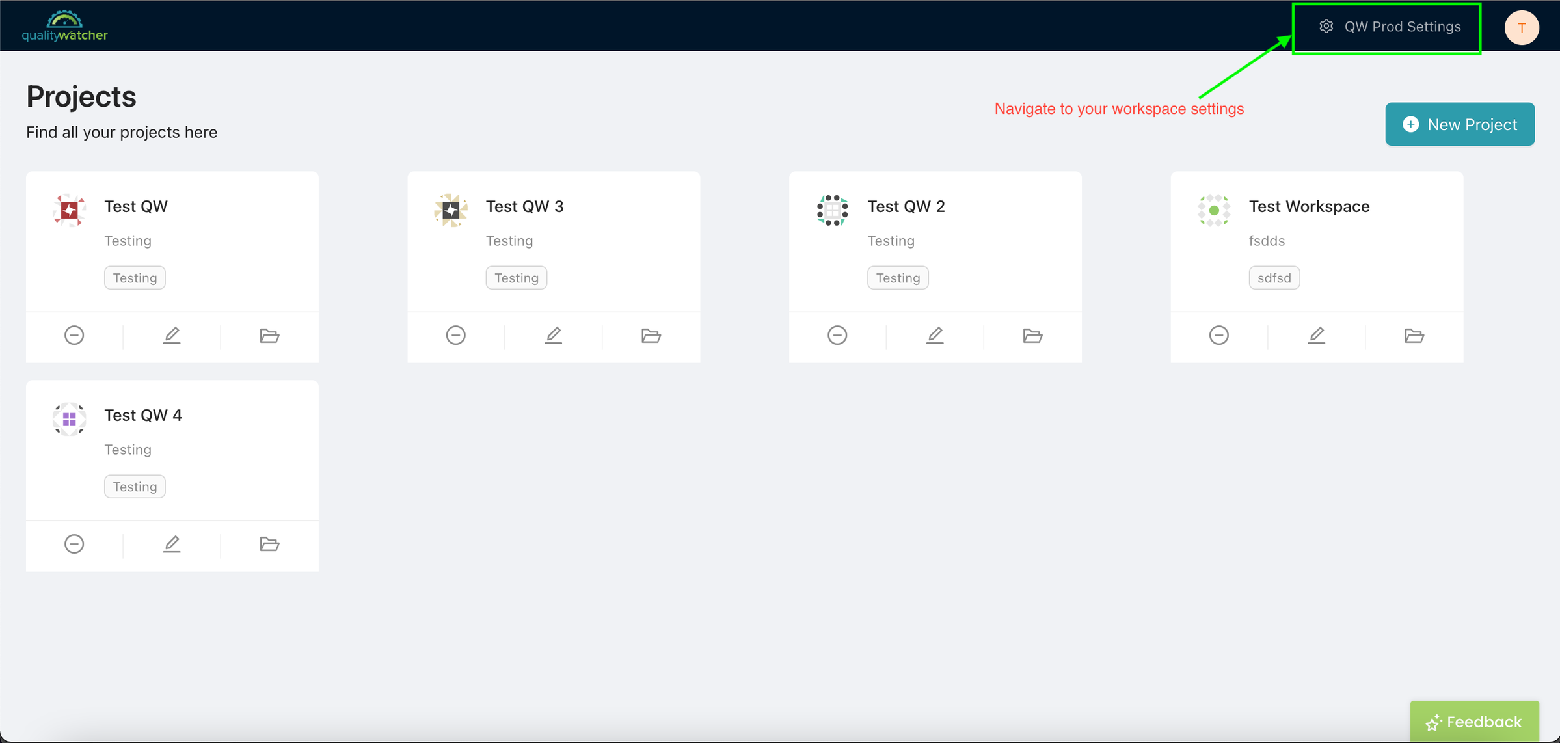Image resolution: width=1560 pixels, height=743 pixels.
Task: Click the edit icon on Test QW 3
Action: coord(554,335)
